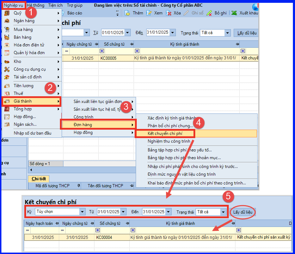Image resolution: width=295 pixels, height=254 pixels.
Task: Click the Thêm (add) toolbar icon
Action: [x=127, y=13]
